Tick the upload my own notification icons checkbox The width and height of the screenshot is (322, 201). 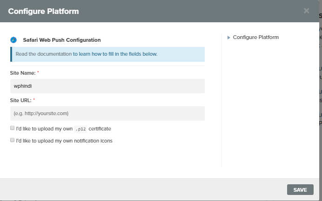pyautogui.click(x=12, y=140)
